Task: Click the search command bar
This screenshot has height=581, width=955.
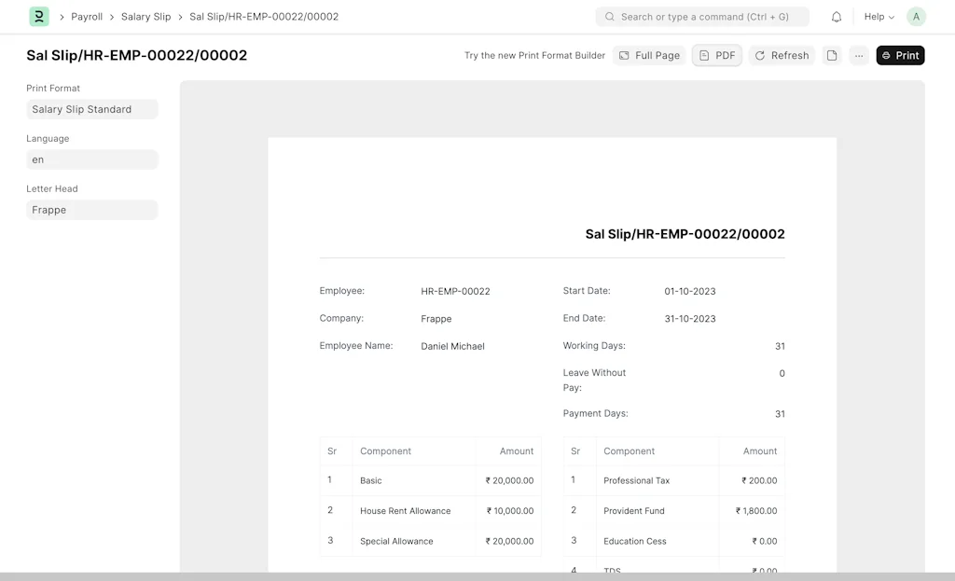Action: click(x=702, y=16)
